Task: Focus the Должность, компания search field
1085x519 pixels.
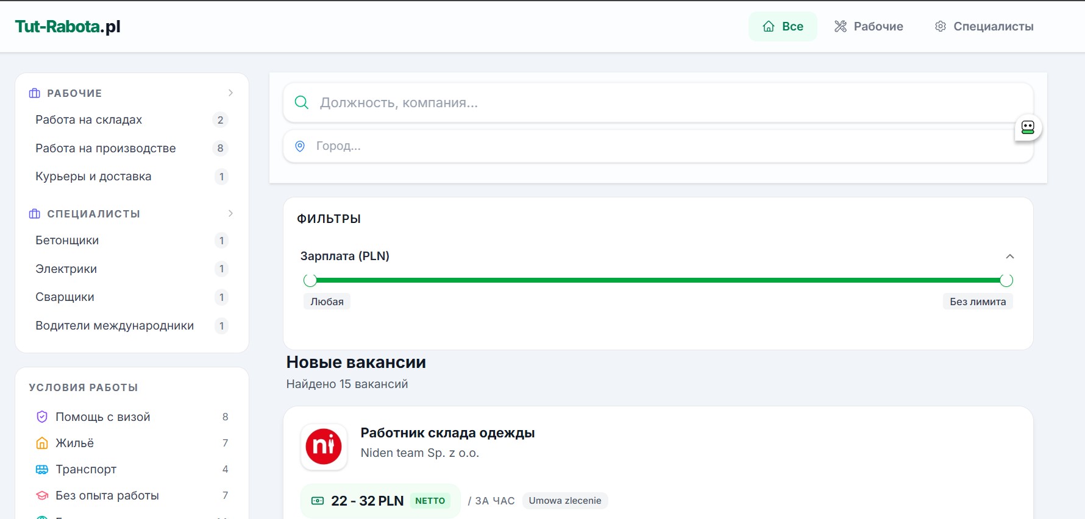Action: coord(658,102)
